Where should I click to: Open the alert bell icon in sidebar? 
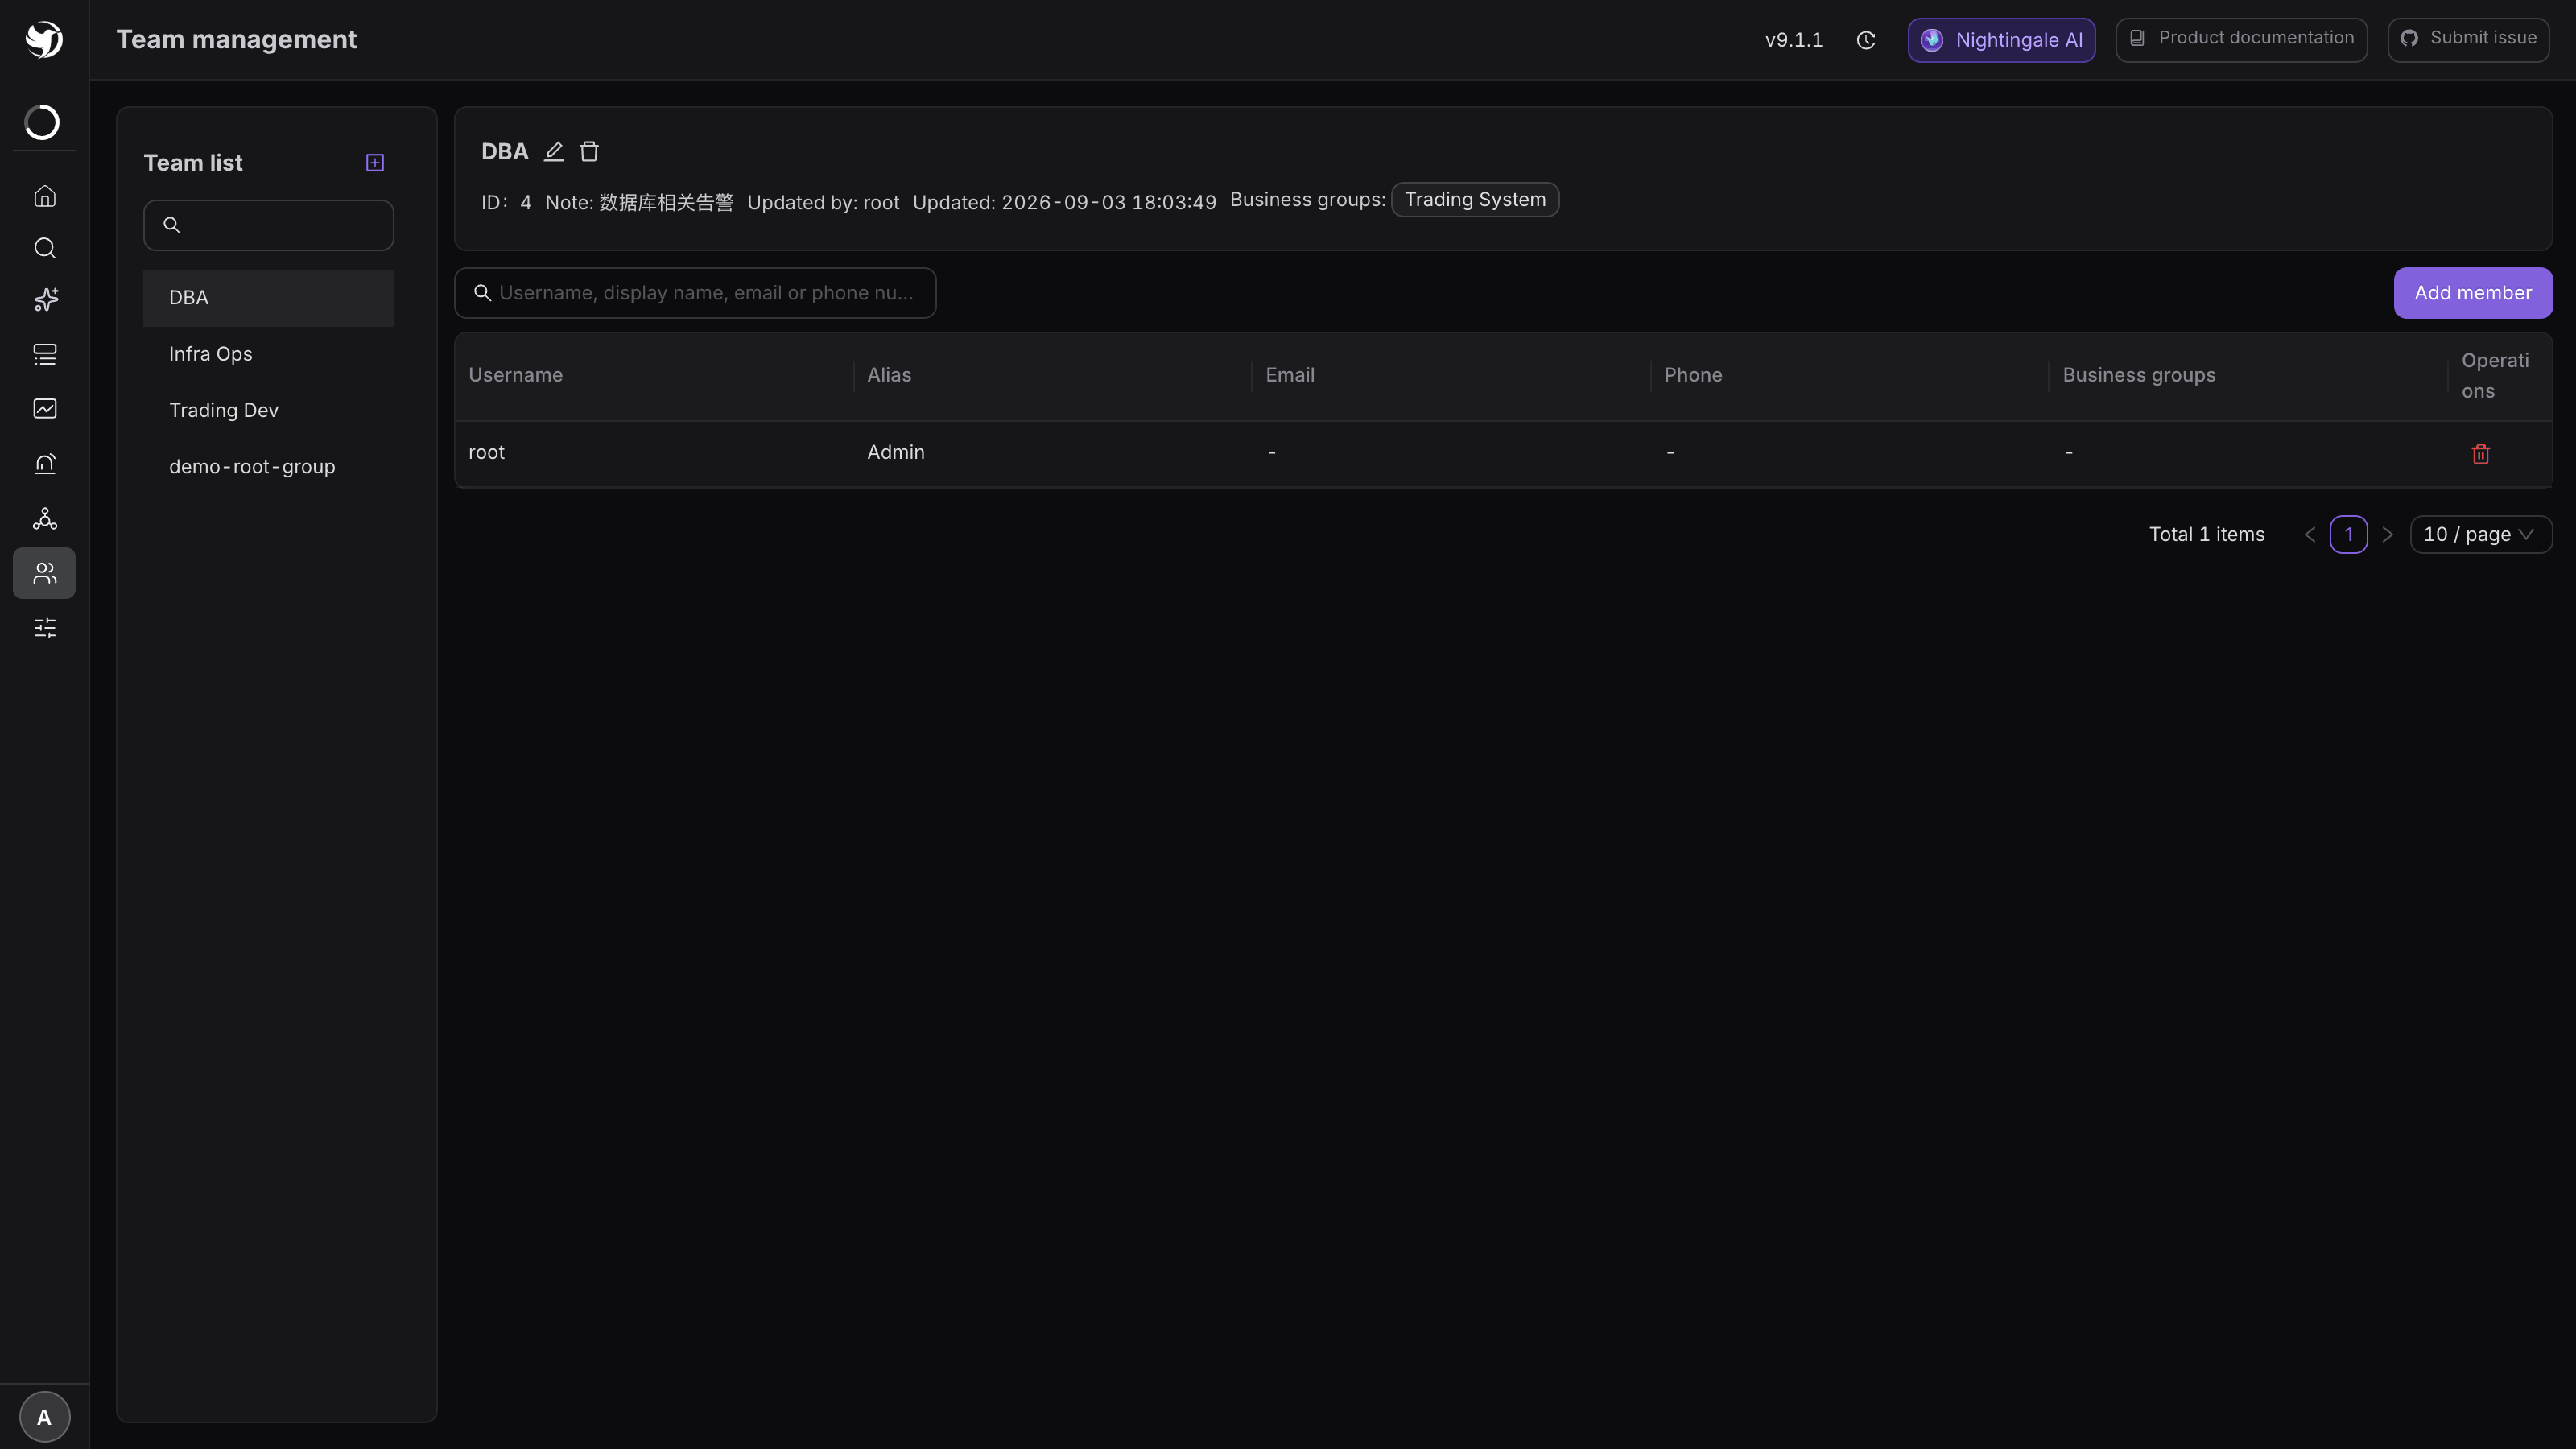click(45, 464)
